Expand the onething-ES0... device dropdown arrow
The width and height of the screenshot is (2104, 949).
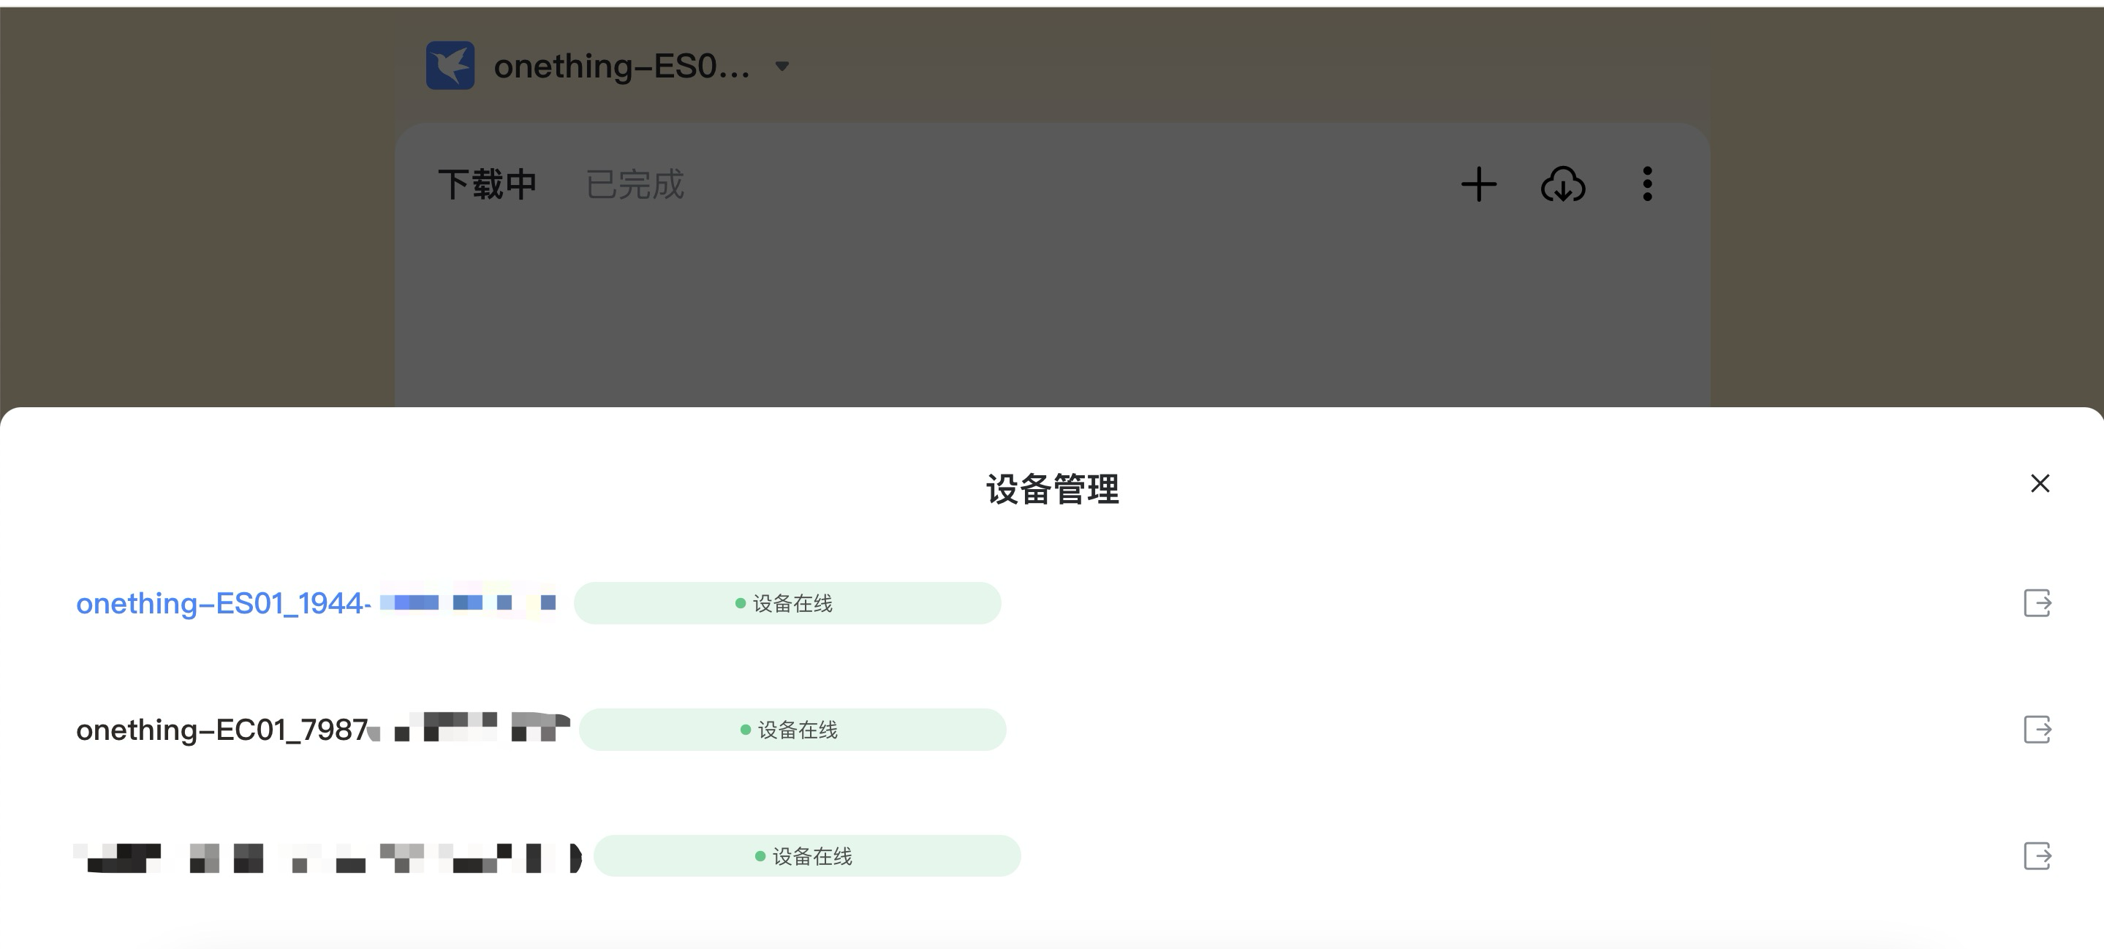[x=782, y=66]
